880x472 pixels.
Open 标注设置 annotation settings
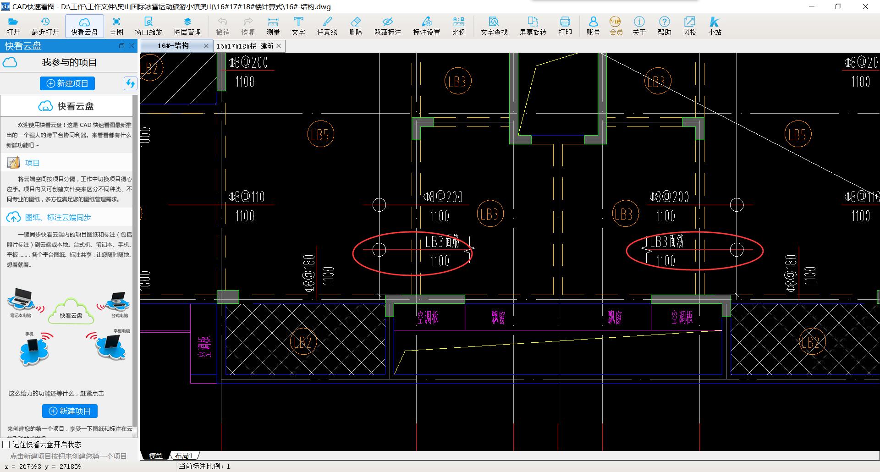[427, 26]
